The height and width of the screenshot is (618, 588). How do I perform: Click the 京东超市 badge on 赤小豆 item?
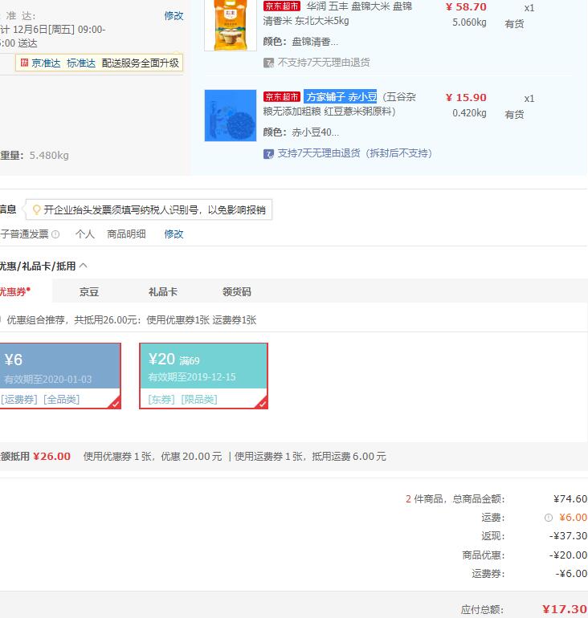click(x=282, y=96)
